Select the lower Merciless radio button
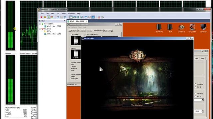Viewport: 213px width, 119px height. (196, 94)
